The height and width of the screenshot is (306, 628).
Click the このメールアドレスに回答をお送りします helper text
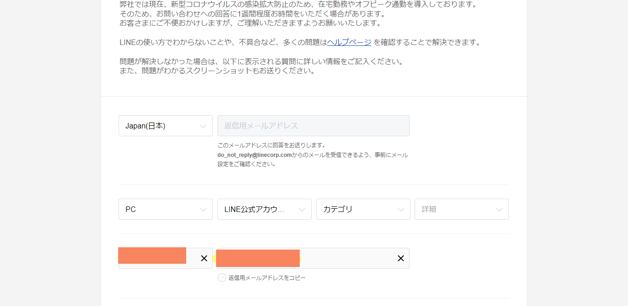[271, 145]
